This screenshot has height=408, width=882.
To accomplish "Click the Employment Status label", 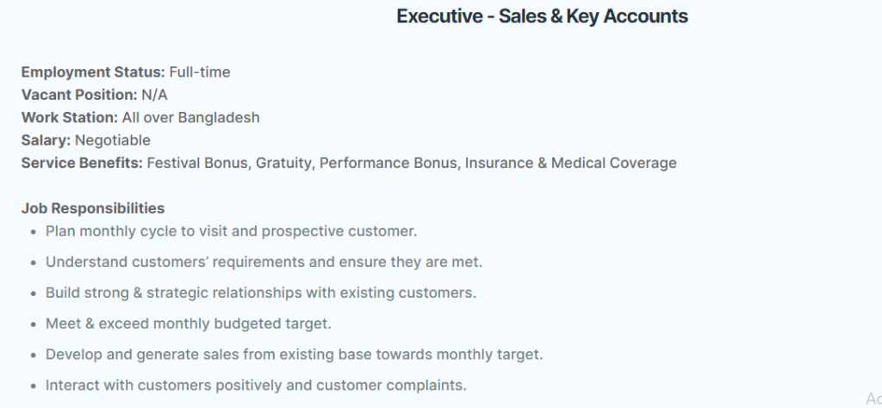I will (x=93, y=72).
